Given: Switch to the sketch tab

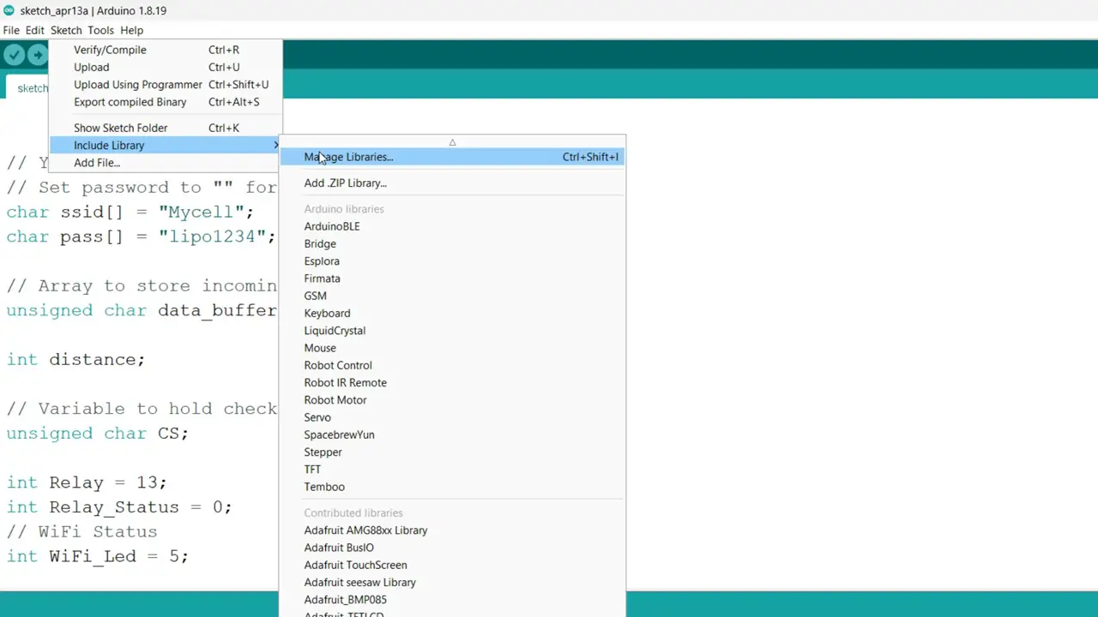Looking at the screenshot, I should tap(27, 87).
